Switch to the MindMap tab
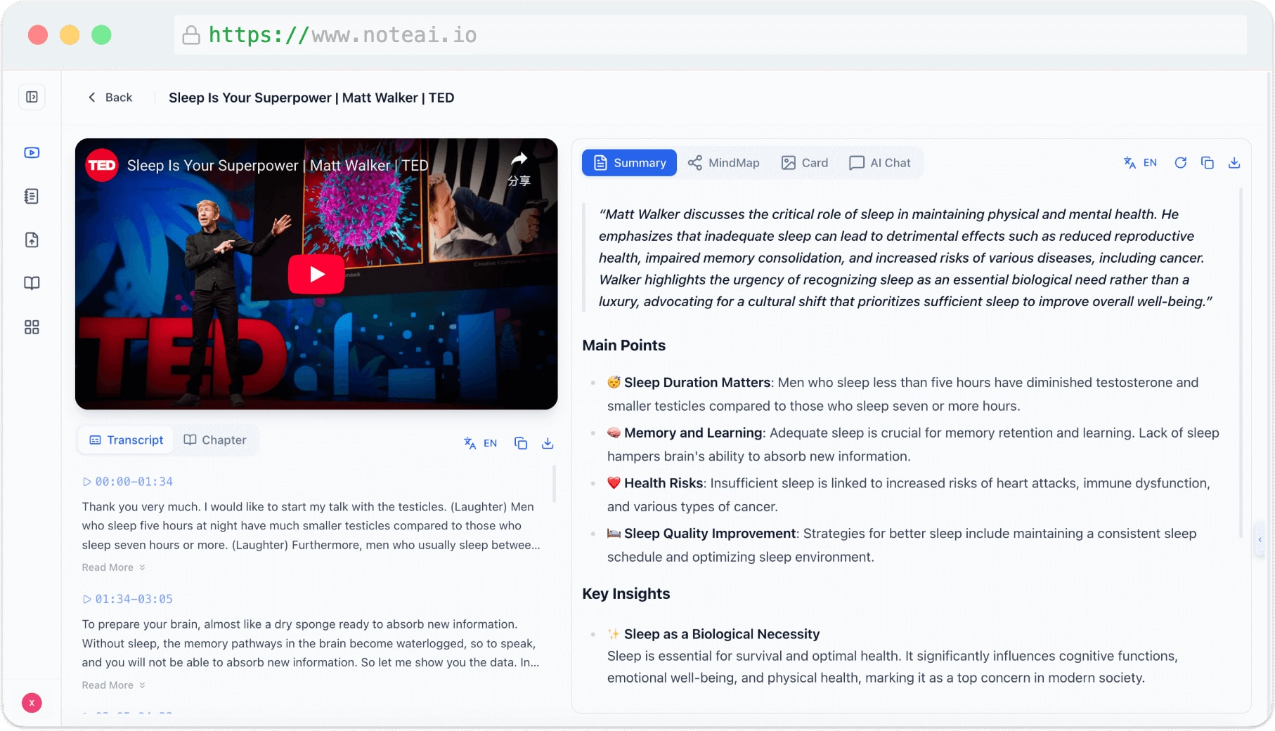This screenshot has width=1275, height=731. point(723,162)
